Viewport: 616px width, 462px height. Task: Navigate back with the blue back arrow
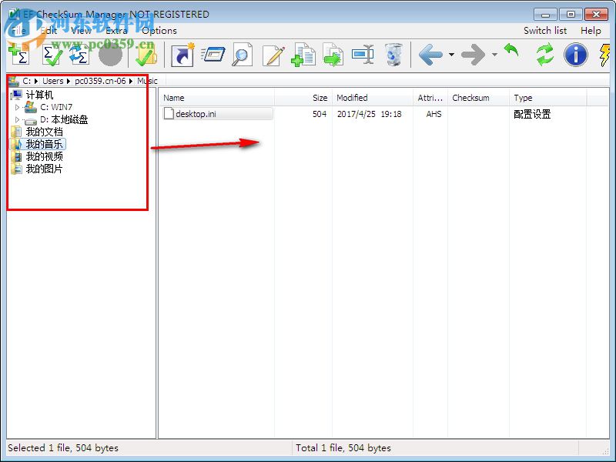[x=430, y=54]
